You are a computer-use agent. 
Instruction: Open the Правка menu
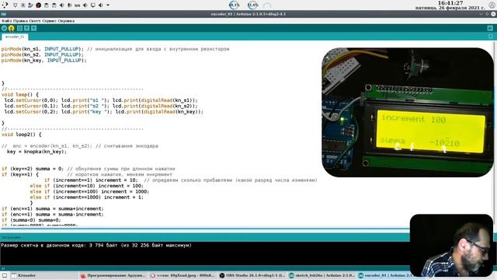pos(21,21)
